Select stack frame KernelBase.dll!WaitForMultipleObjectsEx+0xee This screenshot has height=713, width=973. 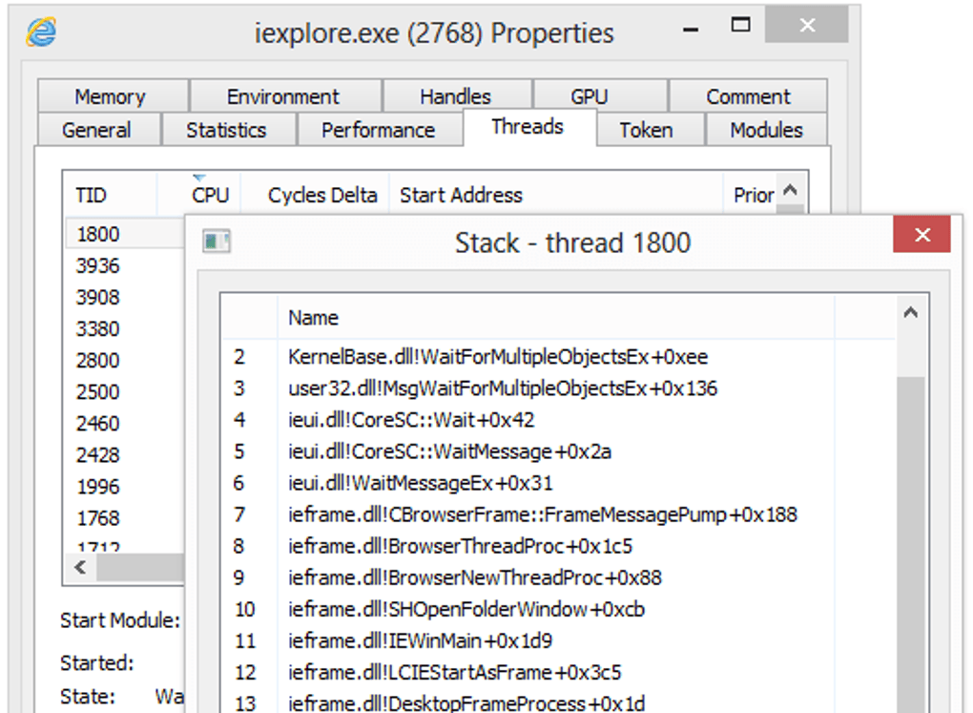pos(558,357)
